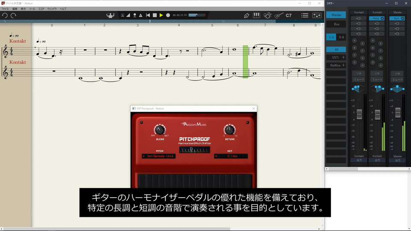Click the real-time record microphone icon
Viewport: 411px width, 231px height.
[134, 15]
